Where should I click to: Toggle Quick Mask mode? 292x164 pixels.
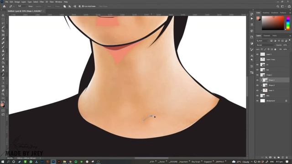[3, 111]
